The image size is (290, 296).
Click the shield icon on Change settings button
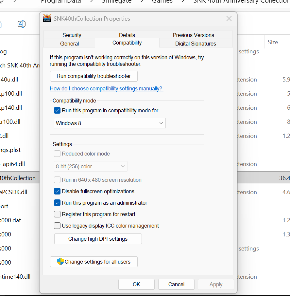pyautogui.click(x=60, y=262)
